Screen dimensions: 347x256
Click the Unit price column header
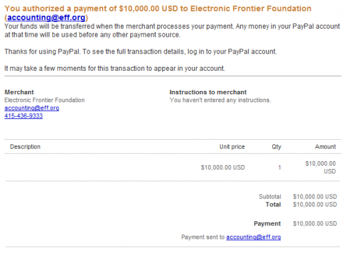tap(232, 146)
